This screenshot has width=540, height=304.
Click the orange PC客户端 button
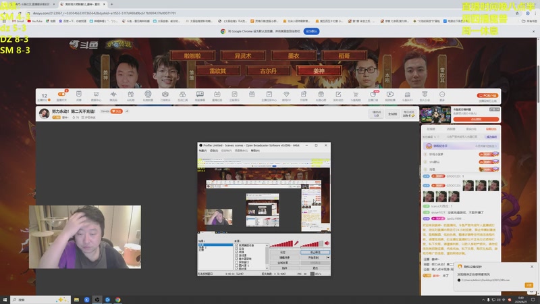487,95
